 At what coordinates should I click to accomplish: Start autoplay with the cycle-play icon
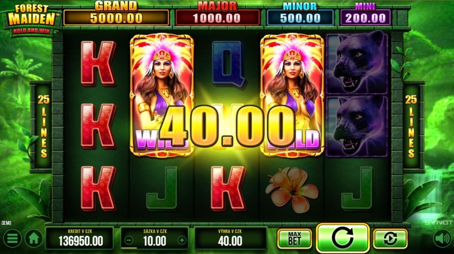390,239
